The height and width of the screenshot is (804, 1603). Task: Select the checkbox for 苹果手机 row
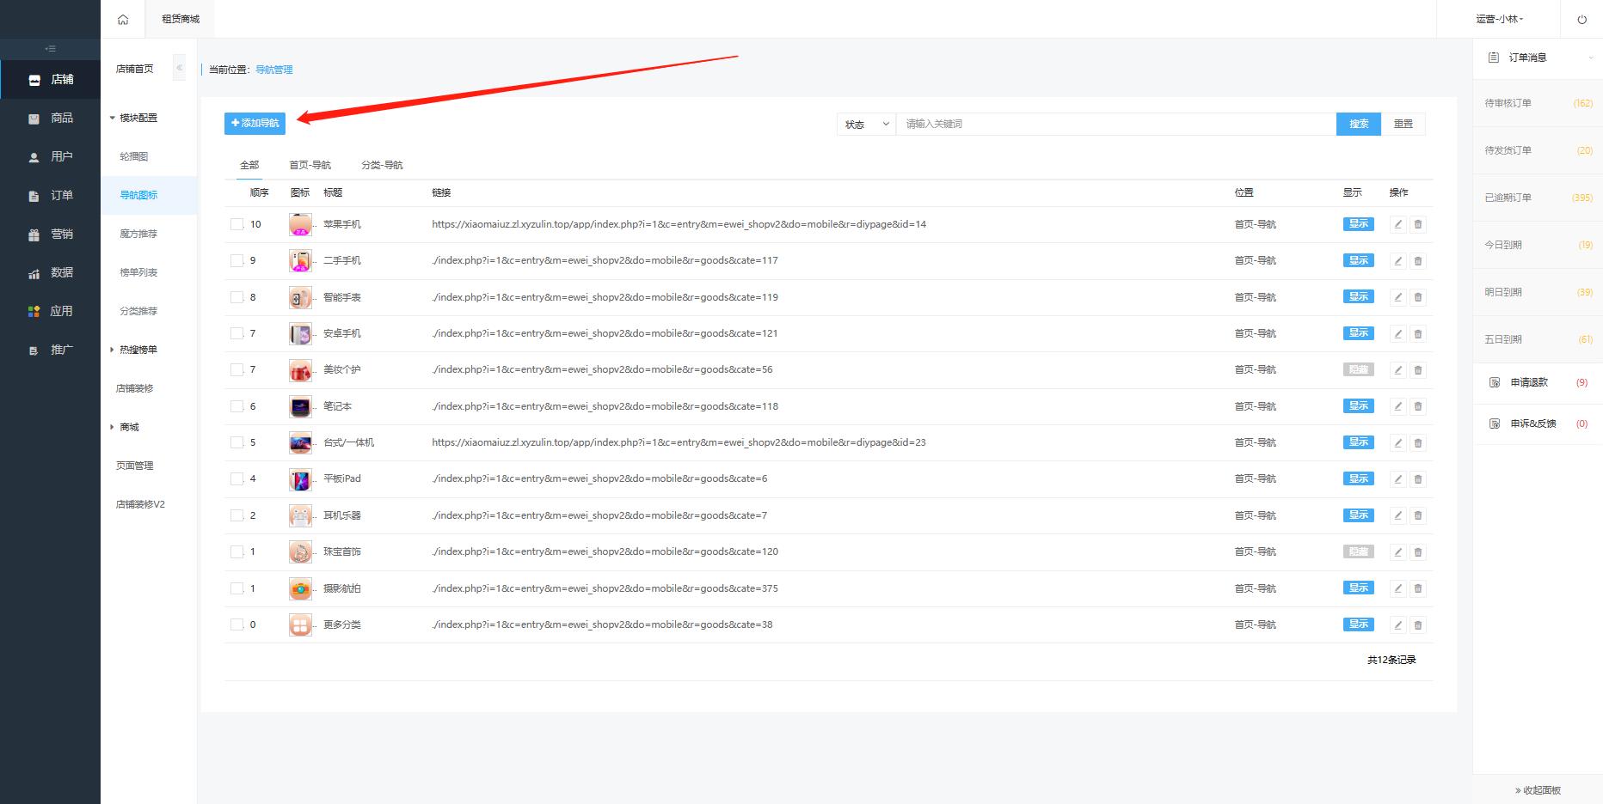click(236, 224)
